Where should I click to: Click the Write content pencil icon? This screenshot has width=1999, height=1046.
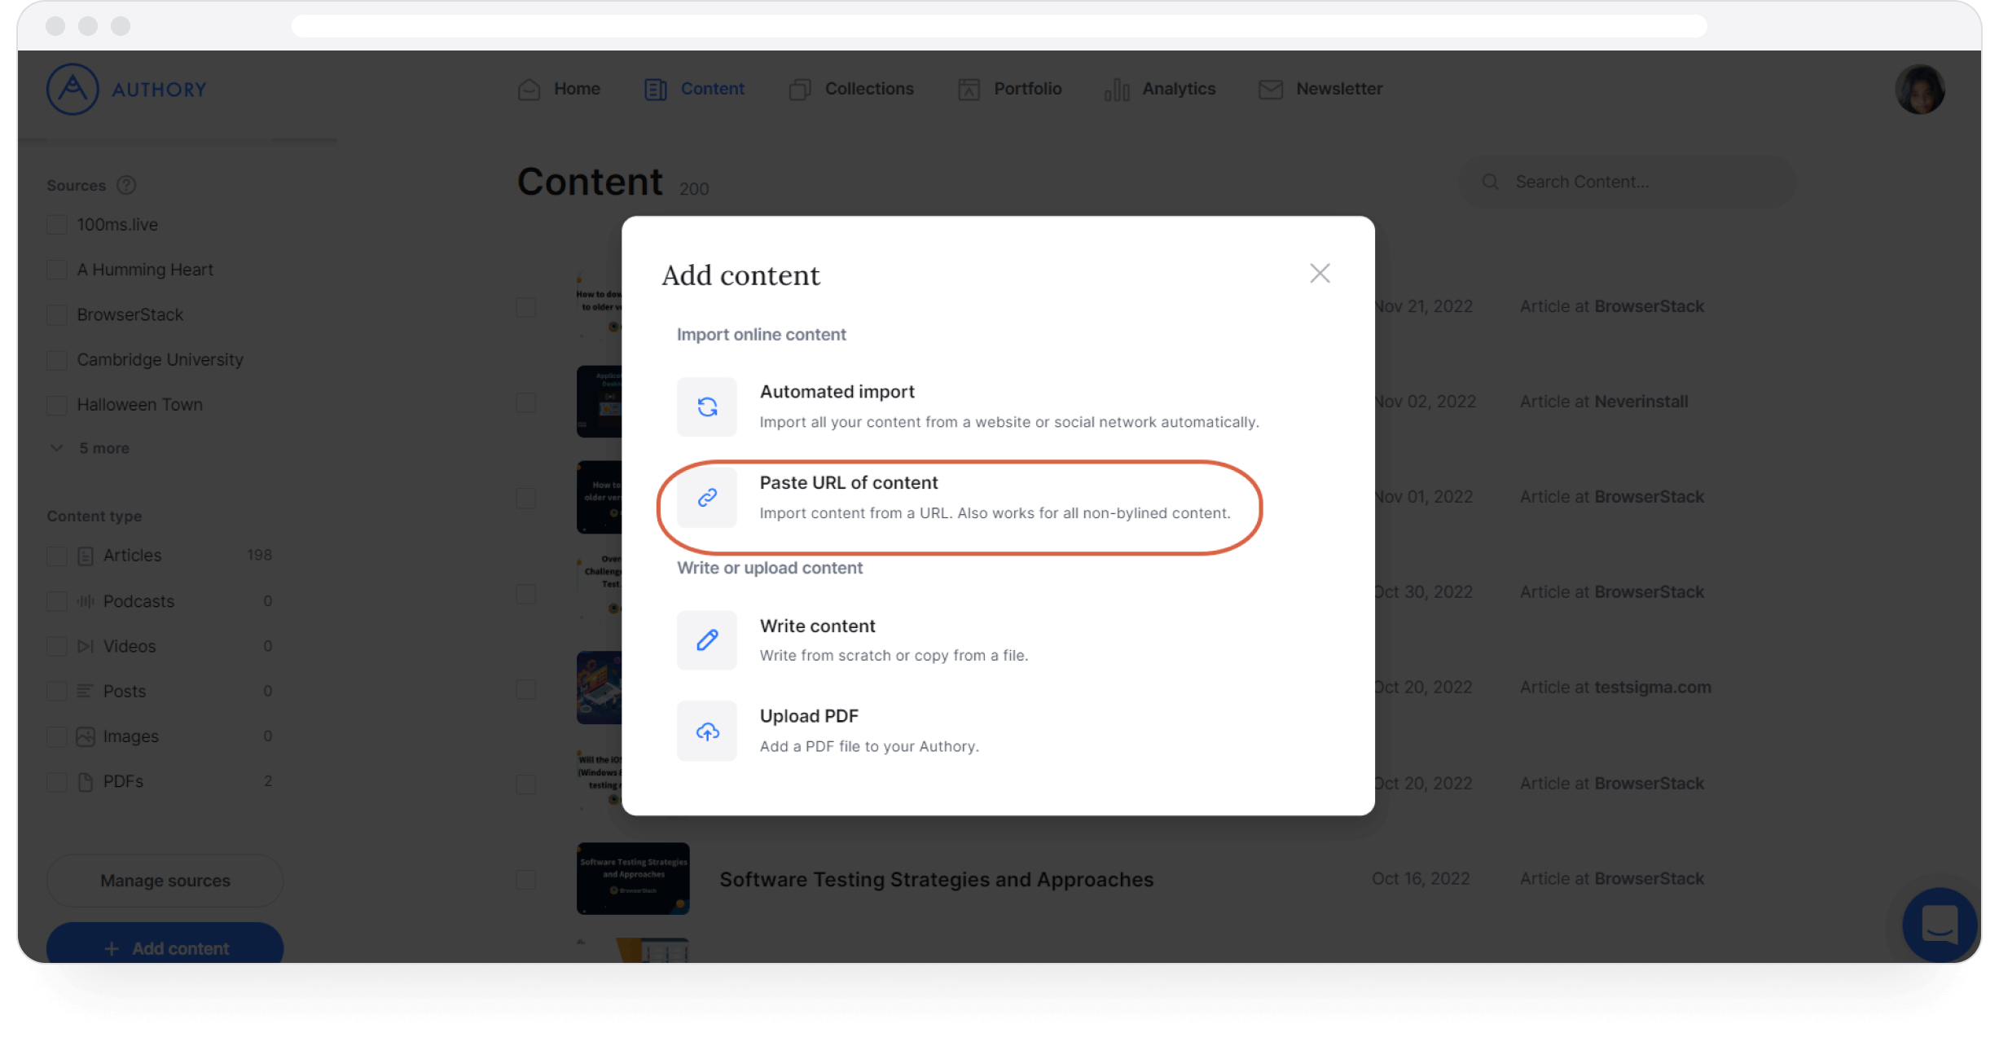(706, 640)
